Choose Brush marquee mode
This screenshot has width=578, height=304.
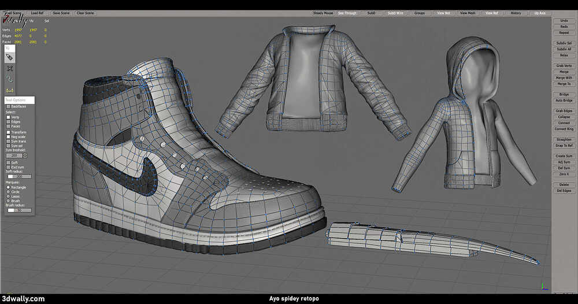pos(8,201)
